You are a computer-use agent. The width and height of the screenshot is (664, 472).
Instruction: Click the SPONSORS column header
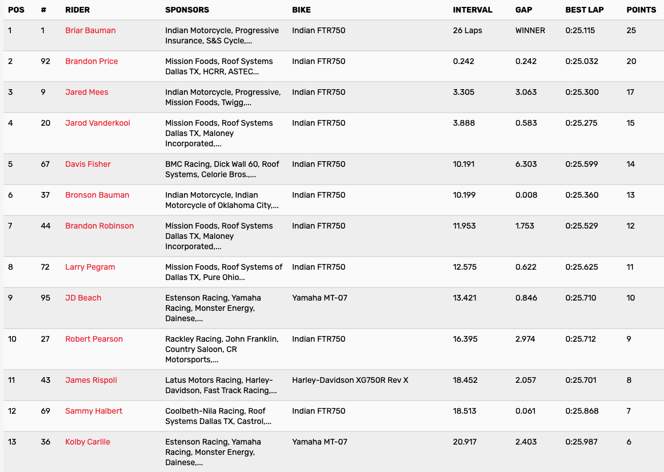coord(187,10)
